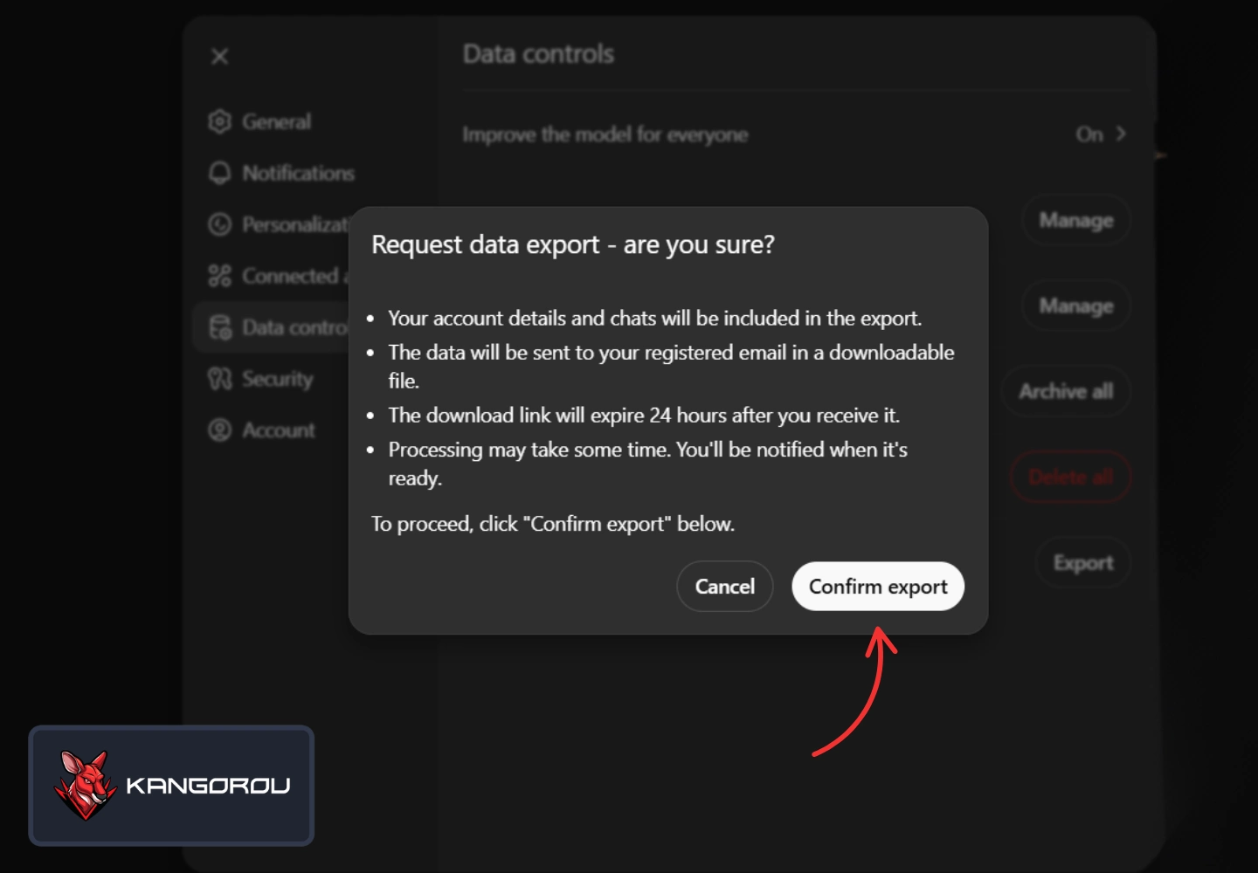Select the Data controls database icon

219,327
